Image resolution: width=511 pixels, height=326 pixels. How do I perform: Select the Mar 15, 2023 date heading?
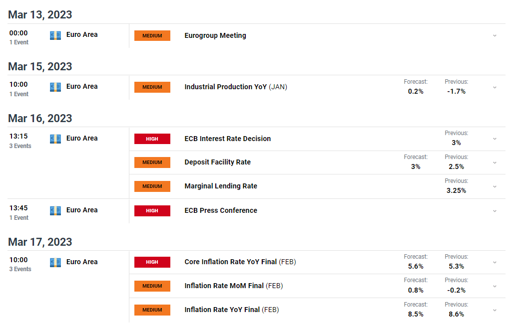coord(40,66)
